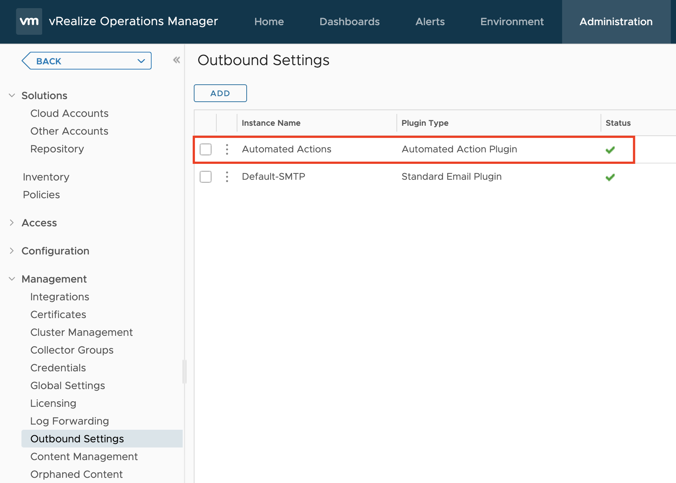Open the BACK dropdown arrow
This screenshot has width=676, height=483.
(x=141, y=61)
